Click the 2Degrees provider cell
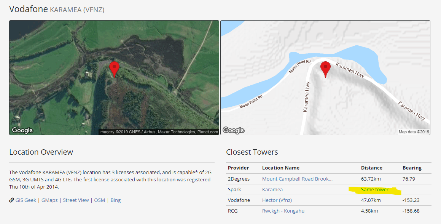 tap(239, 179)
